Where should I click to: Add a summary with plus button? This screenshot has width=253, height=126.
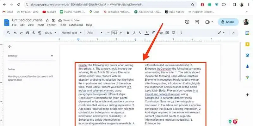point(52,56)
